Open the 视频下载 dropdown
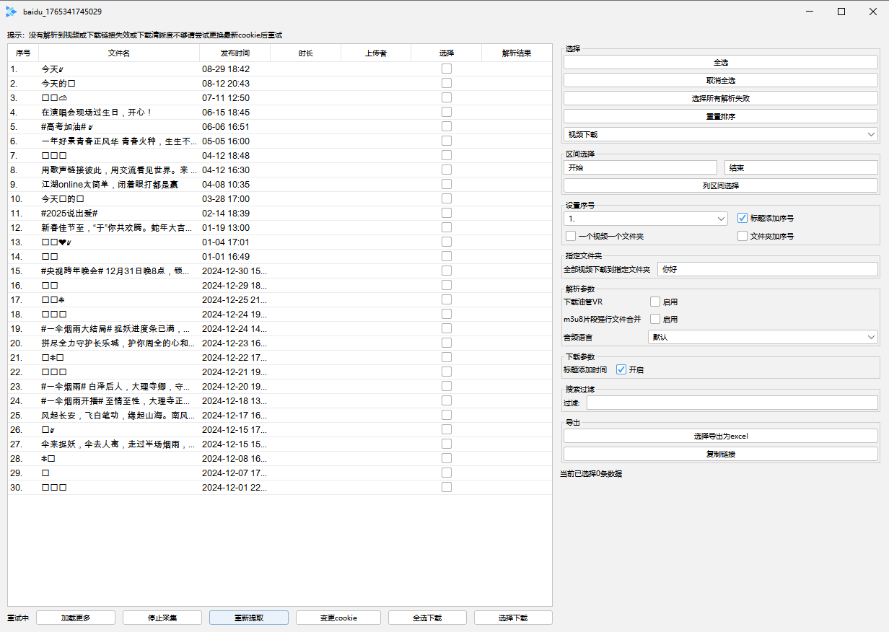 pyautogui.click(x=720, y=134)
